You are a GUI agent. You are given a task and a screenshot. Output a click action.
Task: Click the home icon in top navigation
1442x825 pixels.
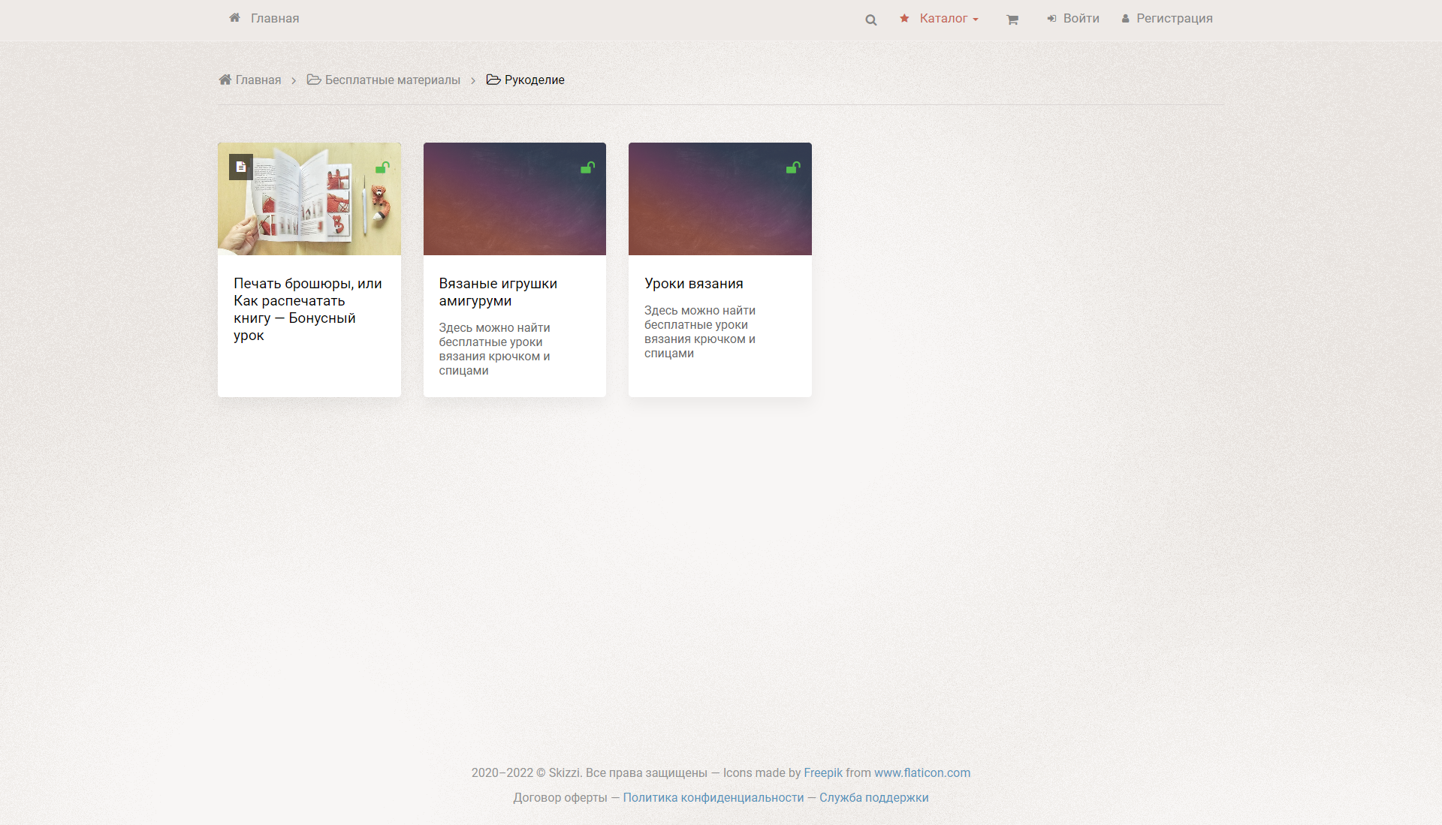[235, 17]
